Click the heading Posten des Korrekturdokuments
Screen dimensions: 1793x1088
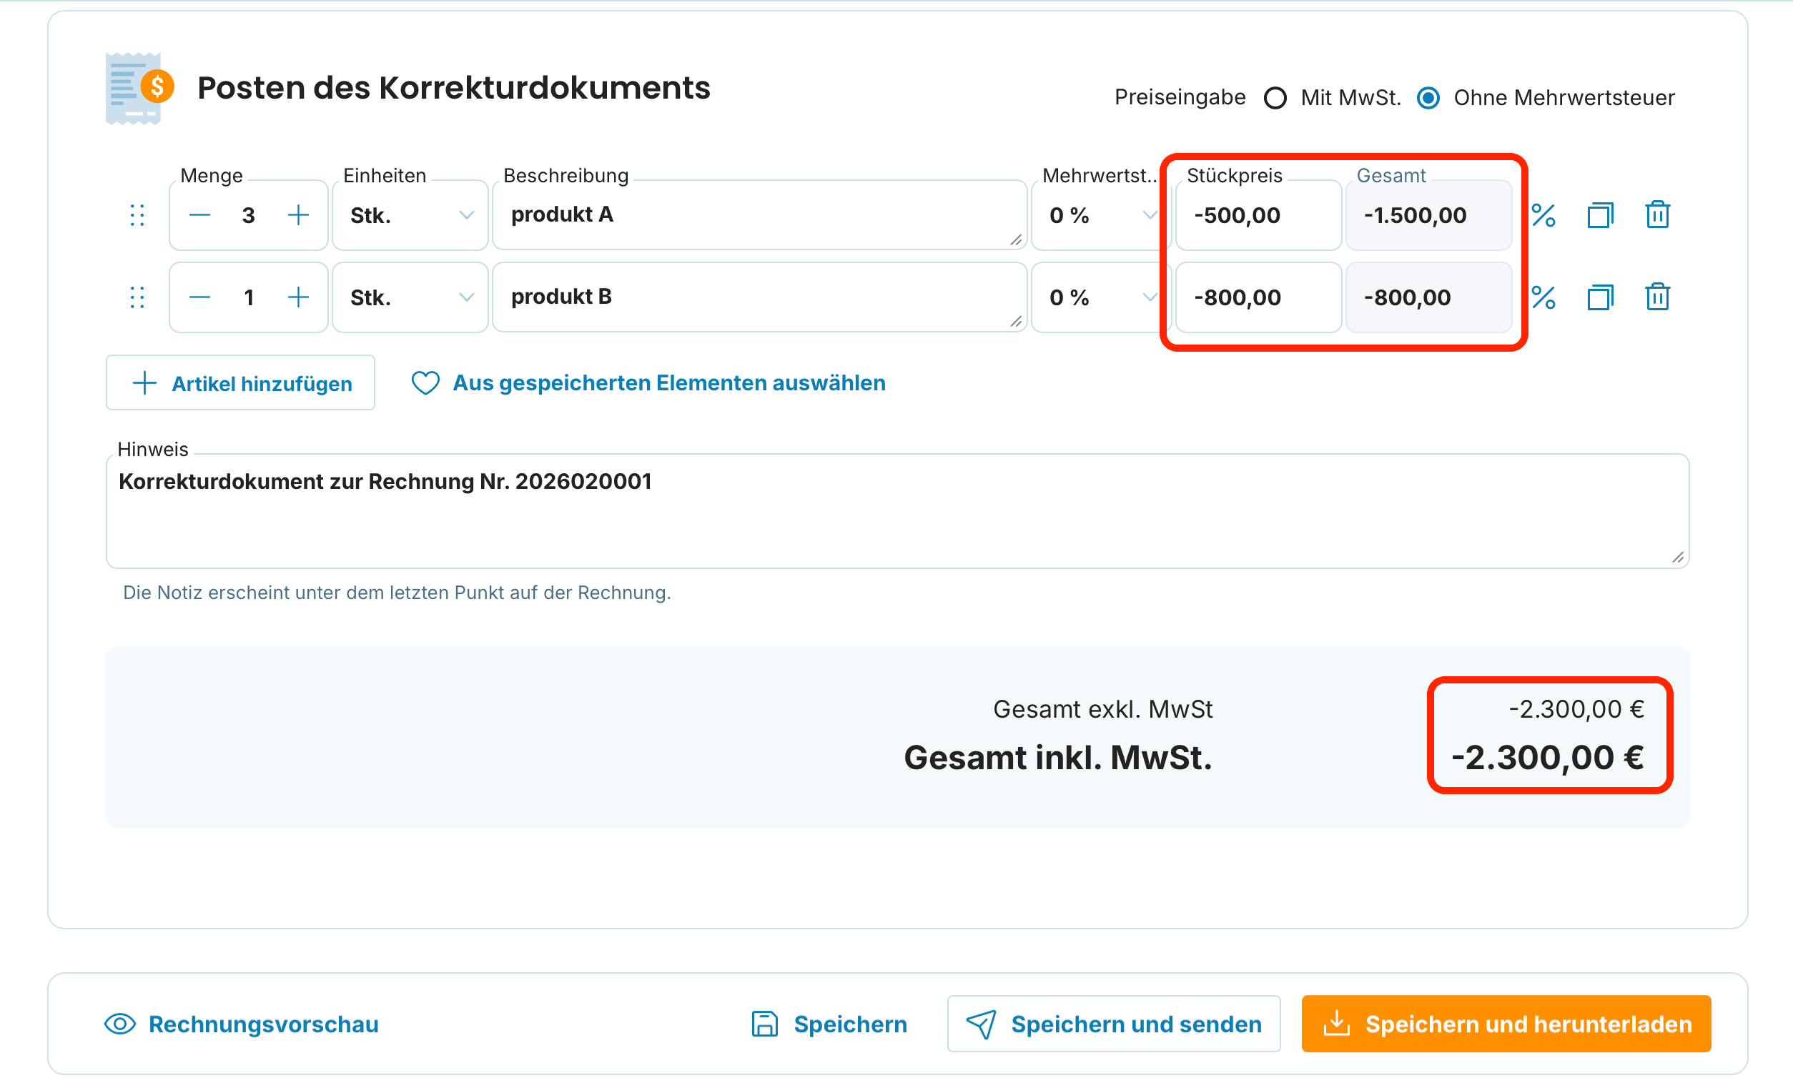[454, 87]
